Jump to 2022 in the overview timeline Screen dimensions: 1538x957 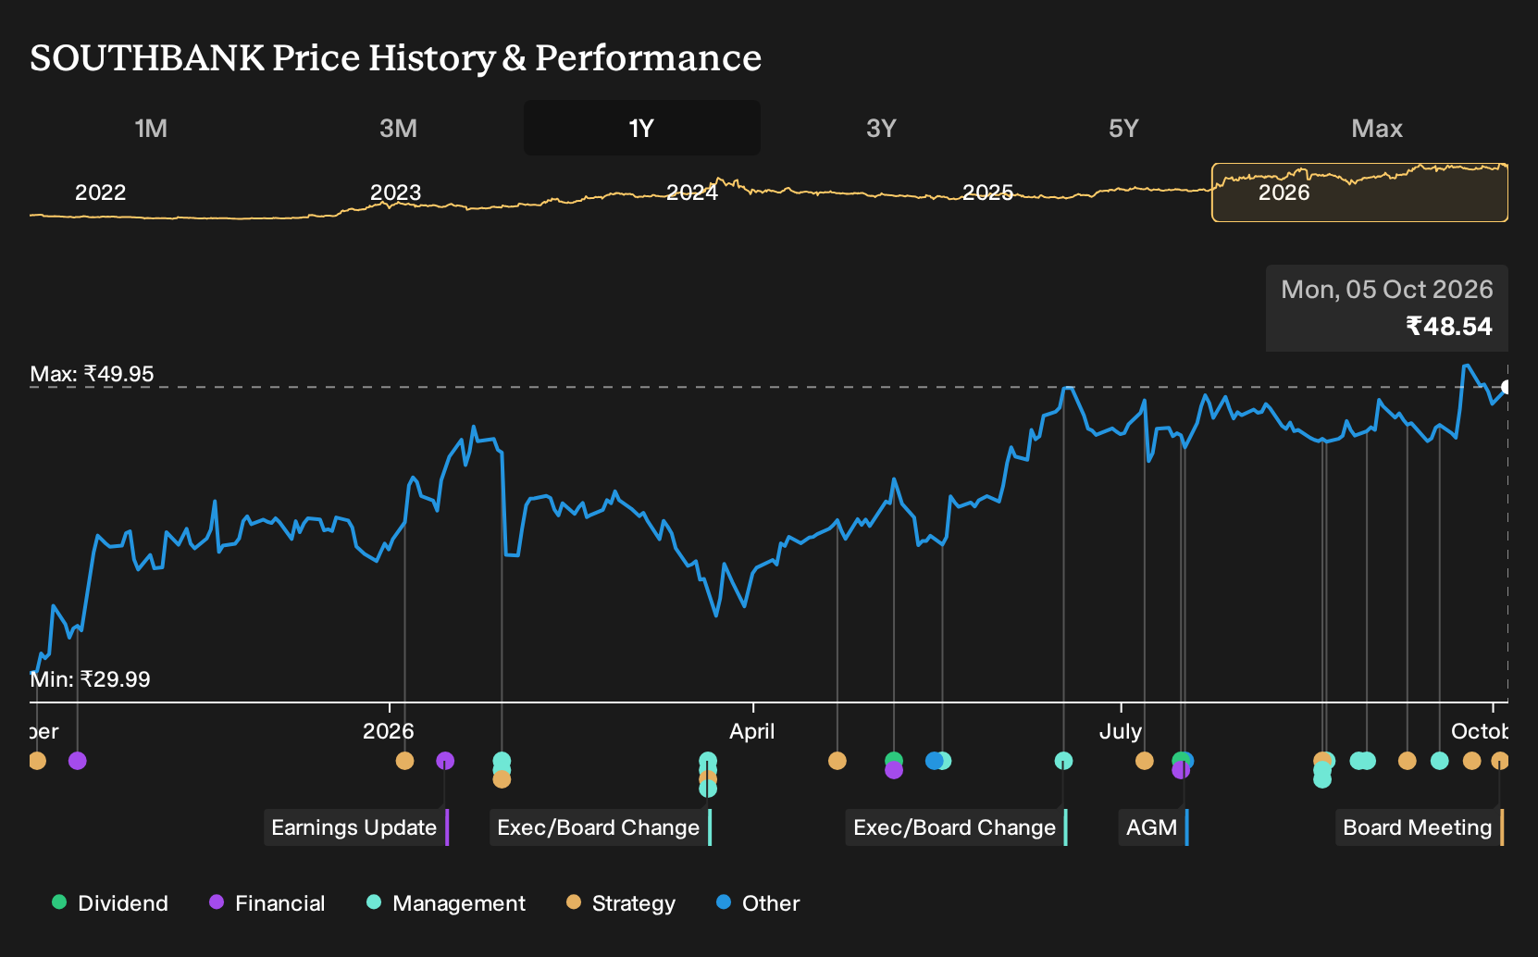tap(101, 193)
